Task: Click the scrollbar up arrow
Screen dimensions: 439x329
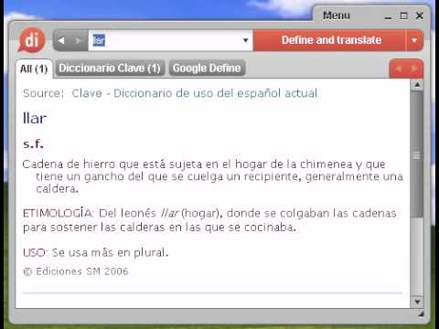Action: (x=417, y=85)
